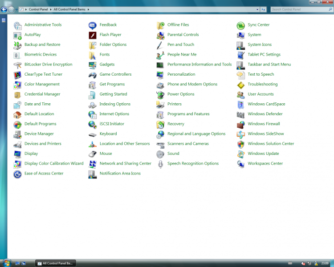Open the Windows Defender wall icon

coord(240,114)
